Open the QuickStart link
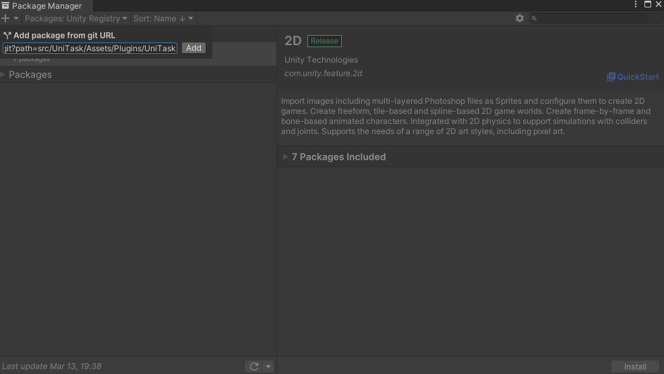This screenshot has height=374, width=664. point(633,77)
